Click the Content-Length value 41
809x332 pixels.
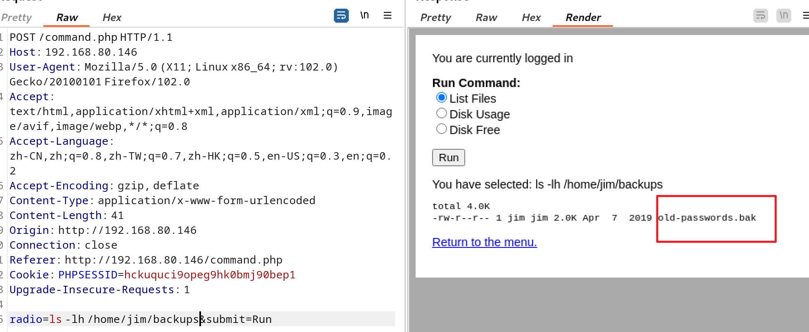click(x=117, y=215)
